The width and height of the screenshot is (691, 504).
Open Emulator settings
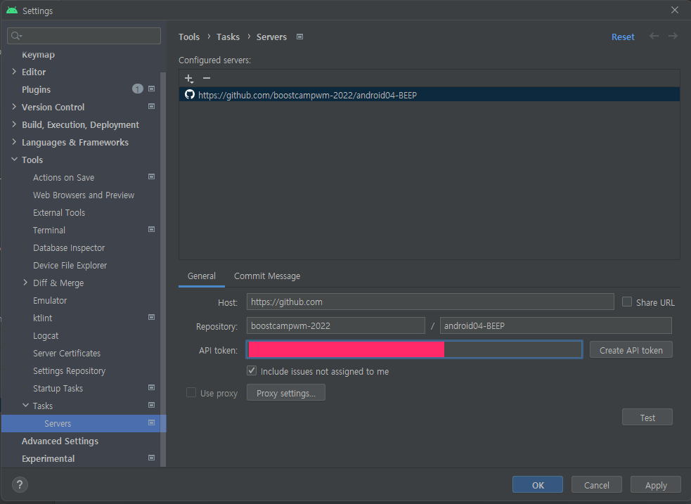[x=50, y=300]
